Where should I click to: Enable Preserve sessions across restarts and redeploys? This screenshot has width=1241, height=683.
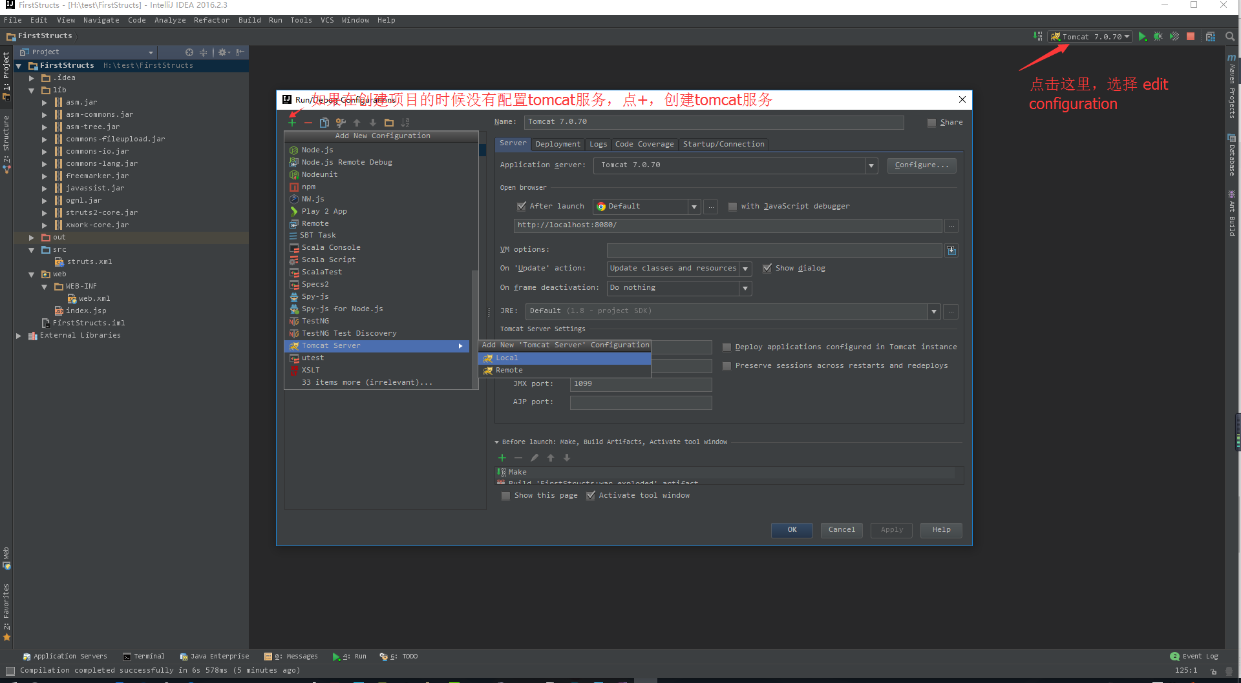pyautogui.click(x=727, y=366)
